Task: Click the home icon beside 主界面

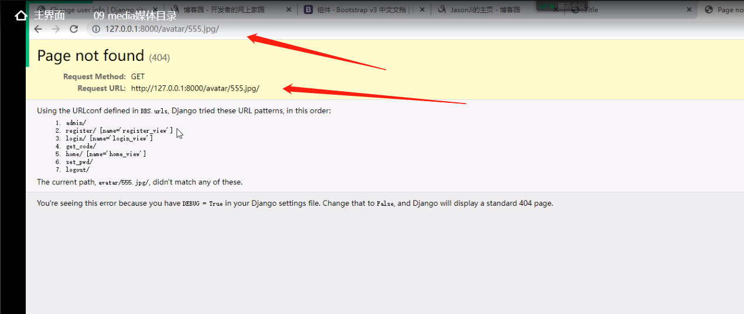Action: (x=21, y=16)
